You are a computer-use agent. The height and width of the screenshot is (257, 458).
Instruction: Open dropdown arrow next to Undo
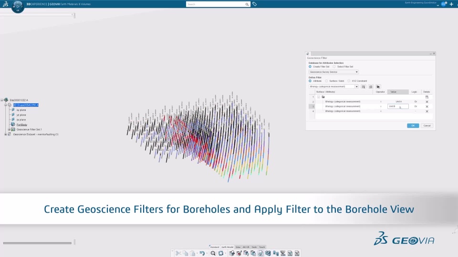[207, 253]
